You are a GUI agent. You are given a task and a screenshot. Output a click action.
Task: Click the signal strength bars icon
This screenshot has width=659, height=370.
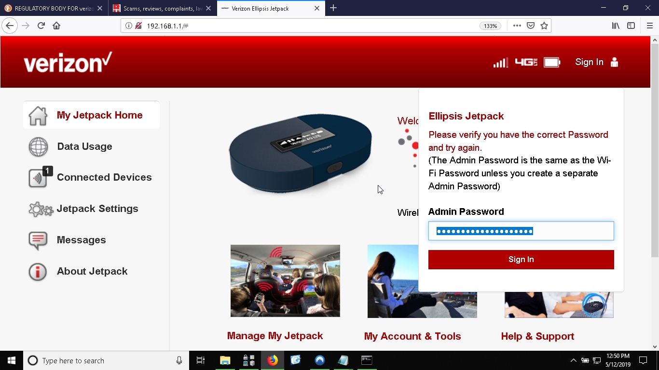tap(500, 63)
